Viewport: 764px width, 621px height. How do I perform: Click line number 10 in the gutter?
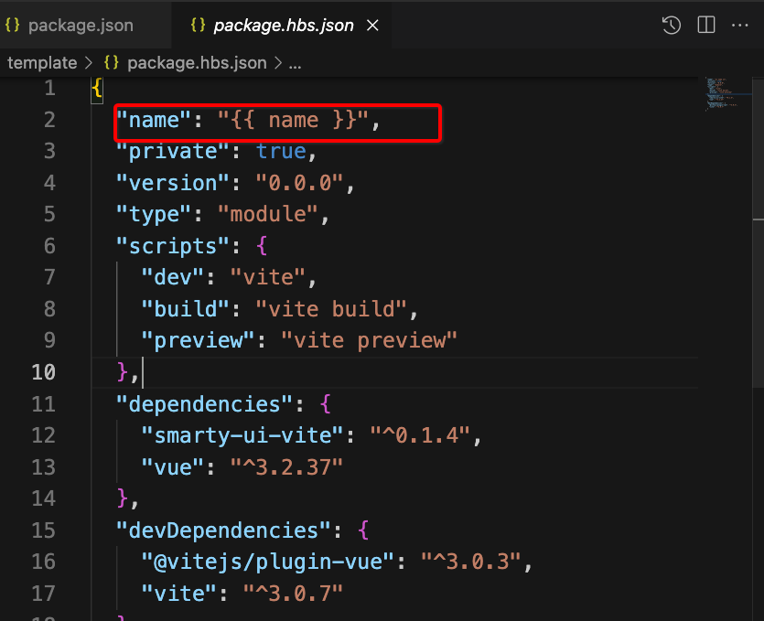[x=44, y=372]
